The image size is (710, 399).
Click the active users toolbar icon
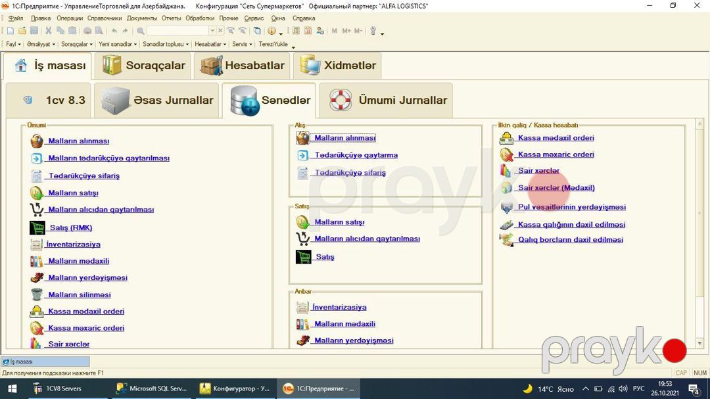point(320,31)
